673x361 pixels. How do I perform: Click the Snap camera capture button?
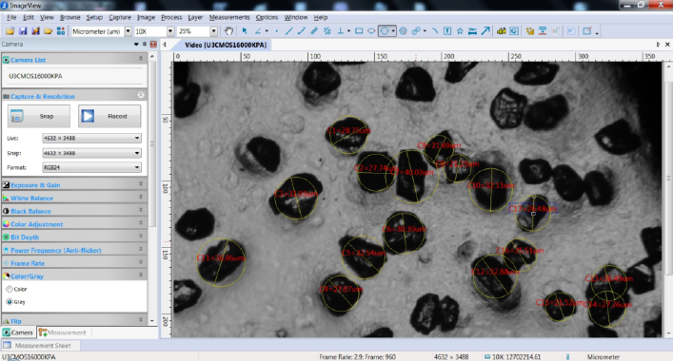tap(39, 116)
